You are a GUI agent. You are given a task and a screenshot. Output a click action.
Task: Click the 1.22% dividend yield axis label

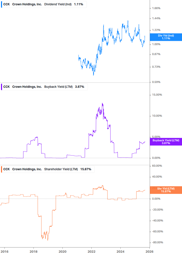[156, 30]
